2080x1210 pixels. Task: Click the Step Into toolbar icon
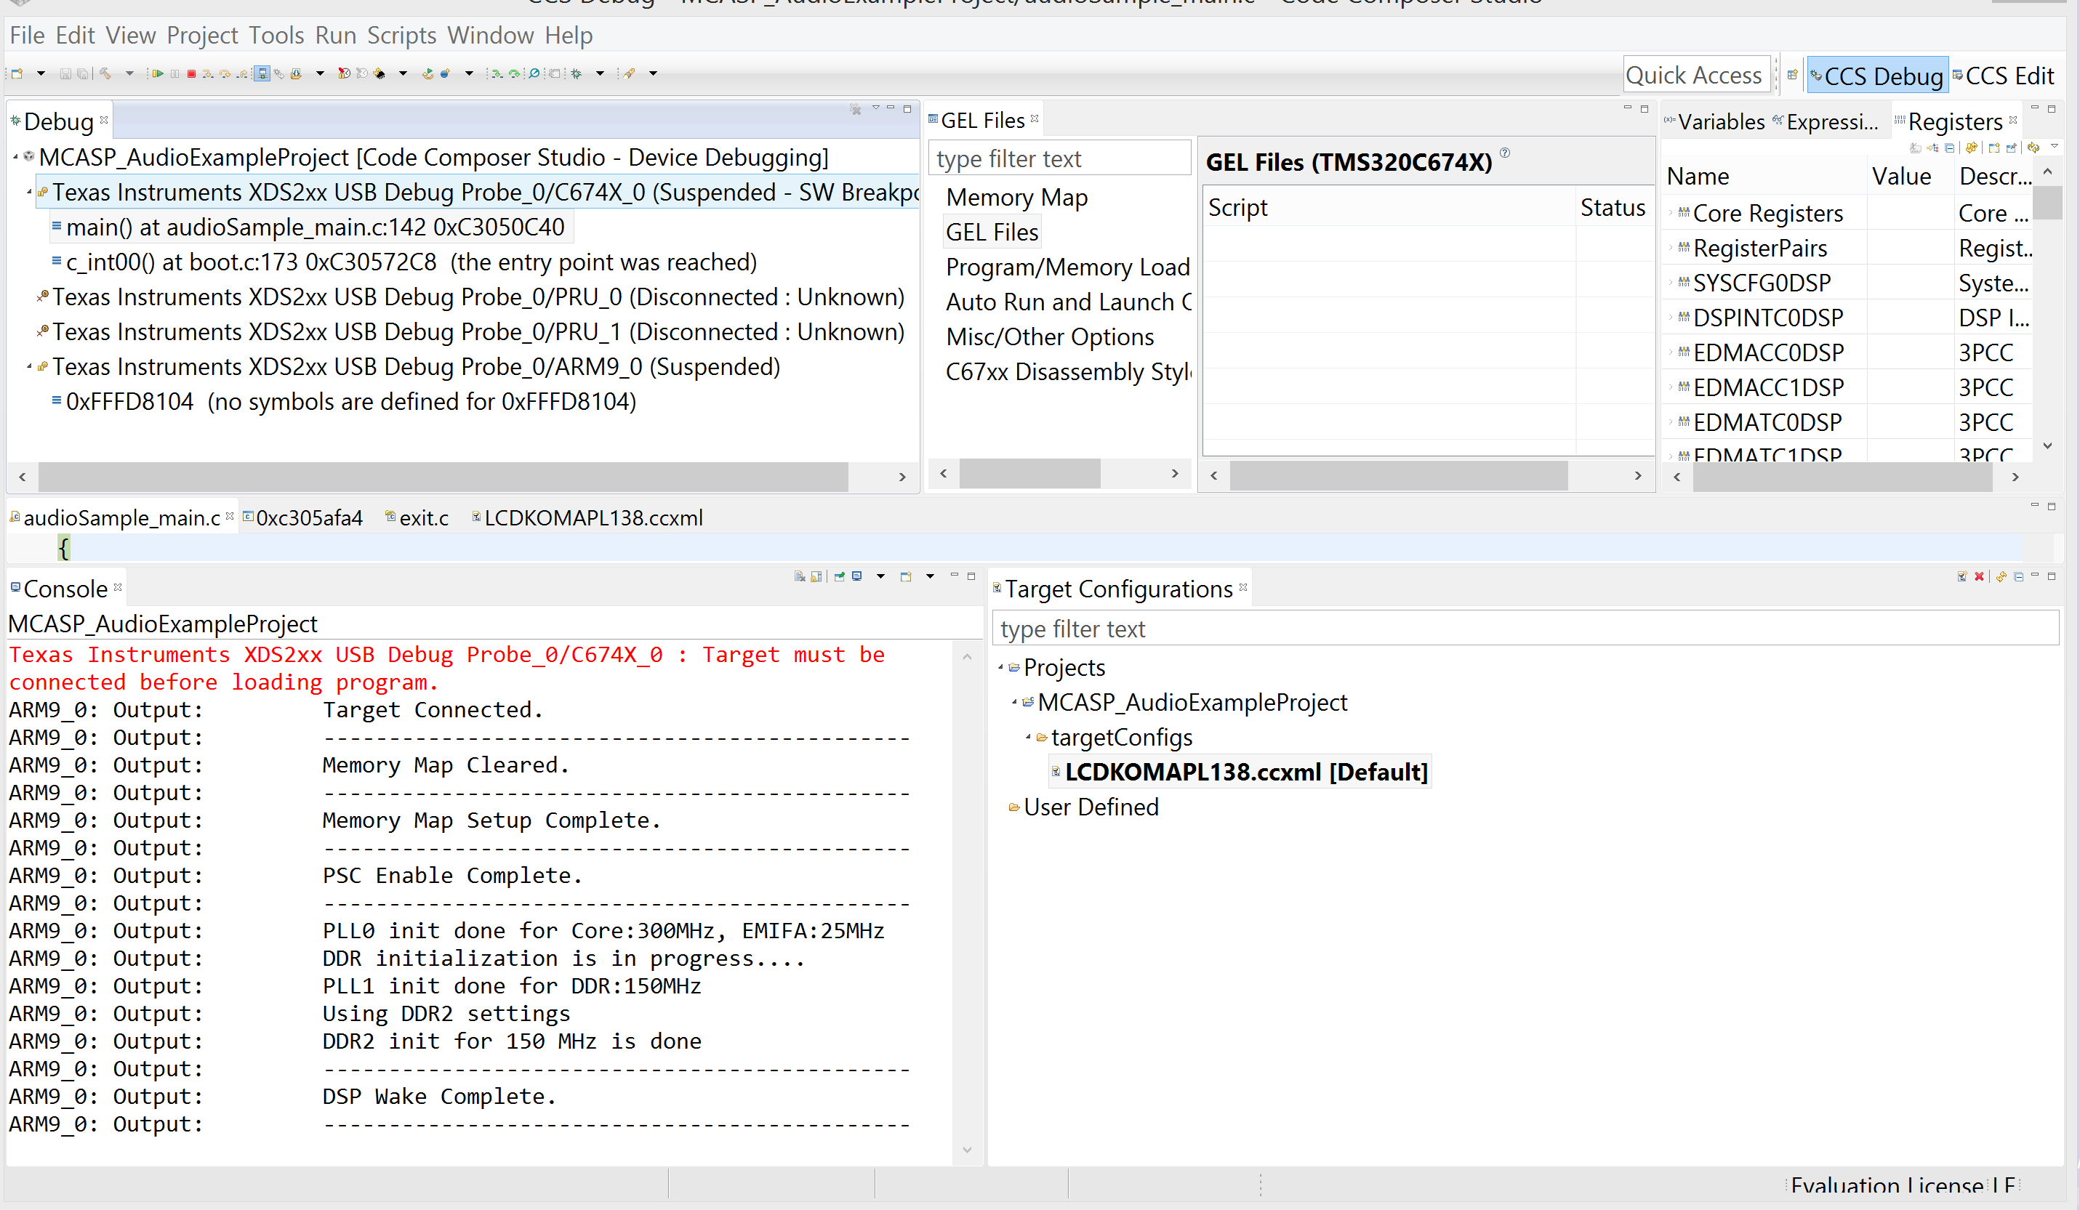click(208, 73)
